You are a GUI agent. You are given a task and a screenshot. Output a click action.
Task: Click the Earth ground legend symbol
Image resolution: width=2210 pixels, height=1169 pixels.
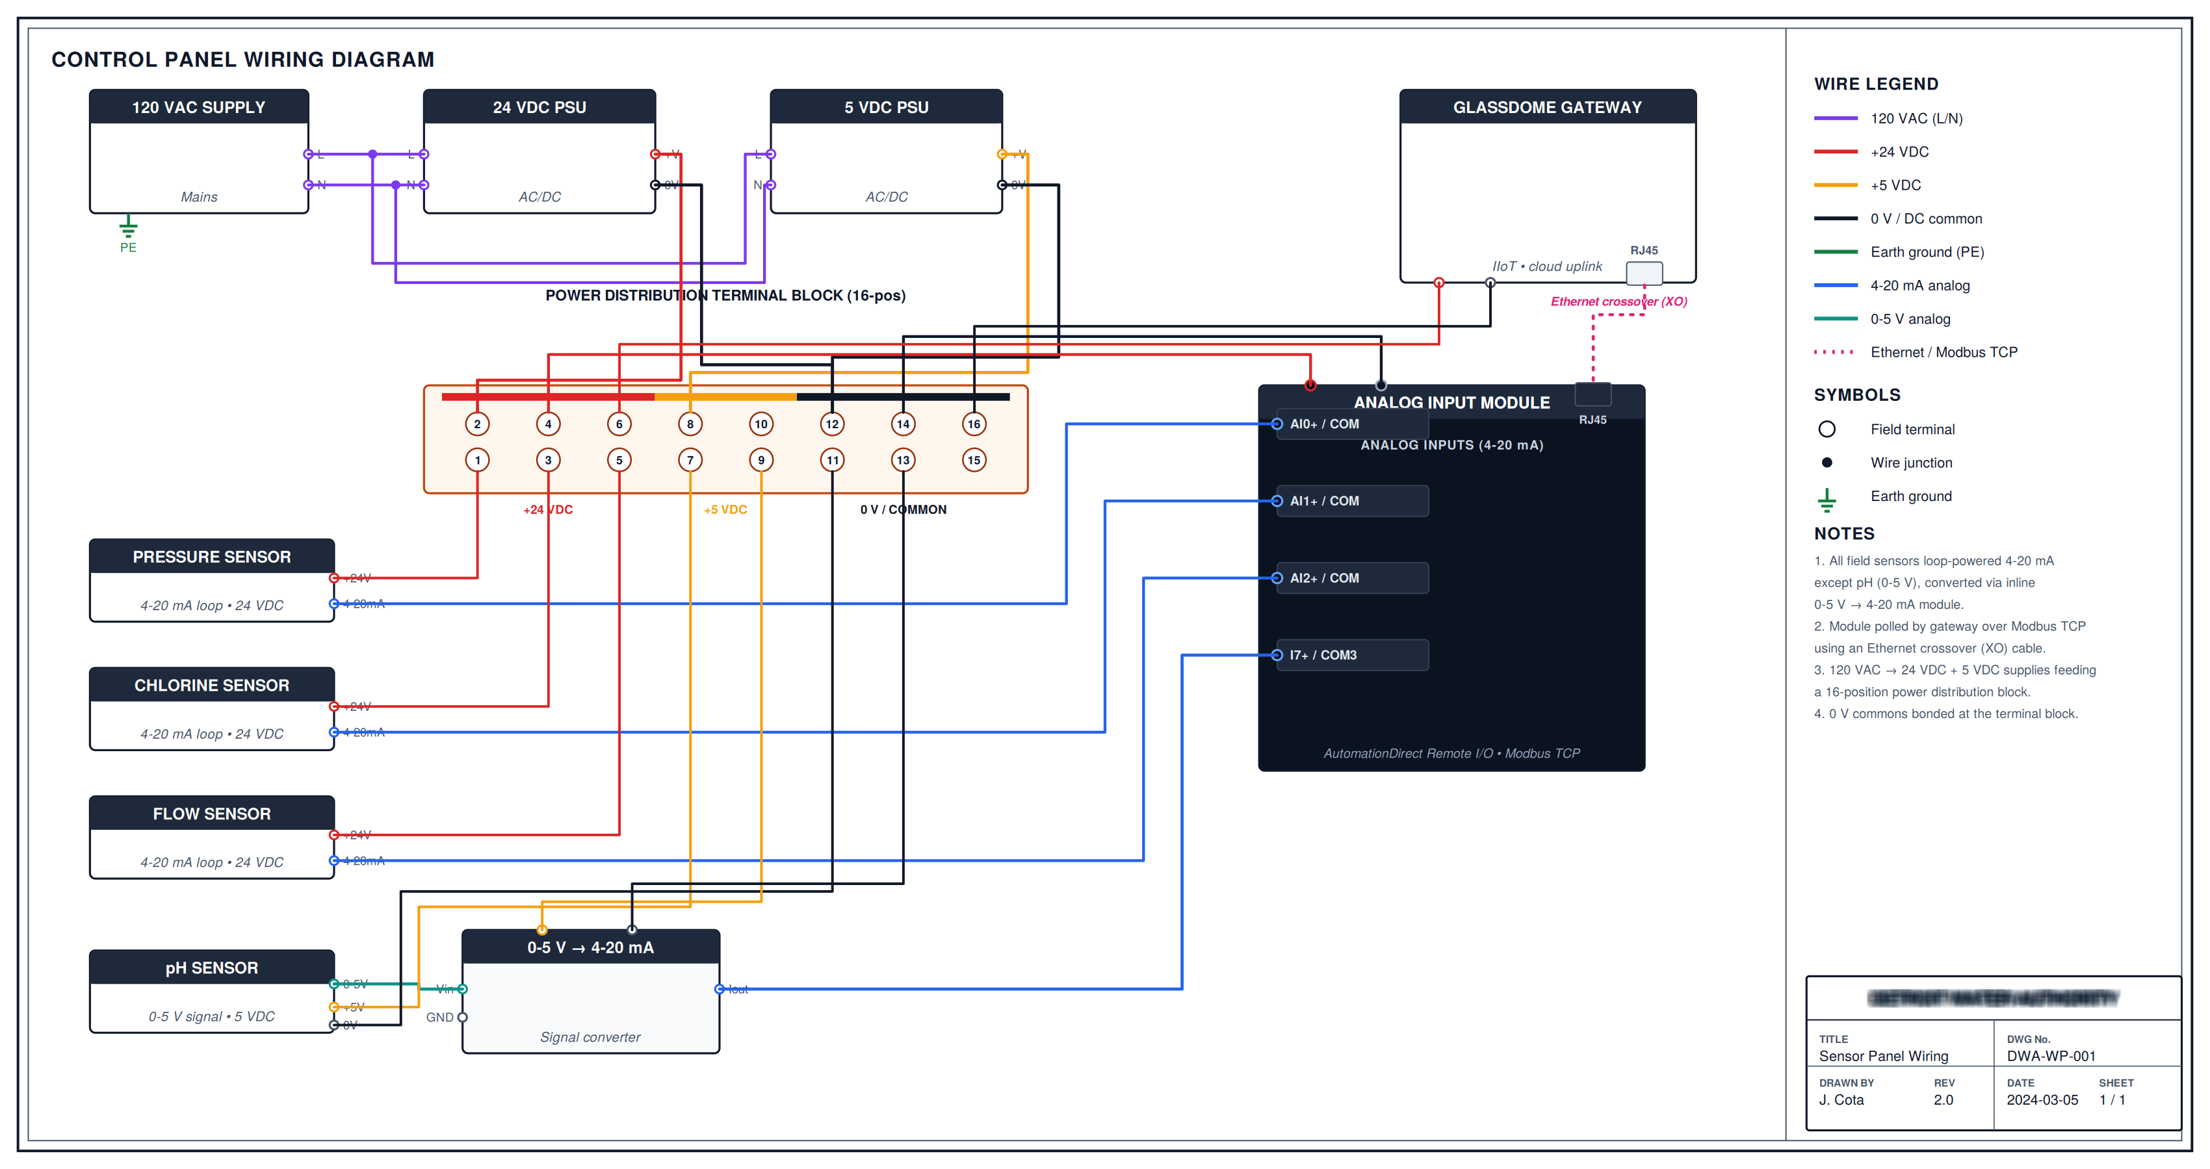(1826, 499)
